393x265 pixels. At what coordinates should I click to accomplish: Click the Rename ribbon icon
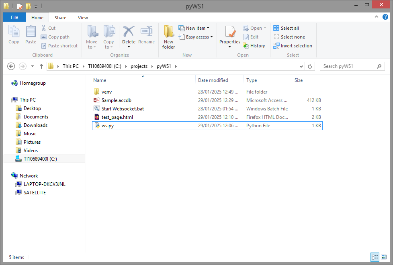click(146, 32)
